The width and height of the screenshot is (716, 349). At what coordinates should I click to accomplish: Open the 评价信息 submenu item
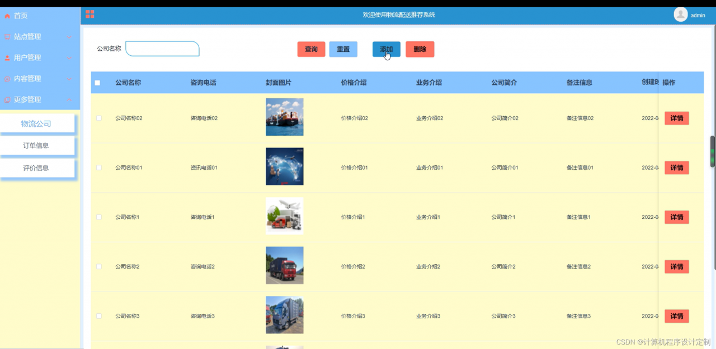[x=36, y=168]
